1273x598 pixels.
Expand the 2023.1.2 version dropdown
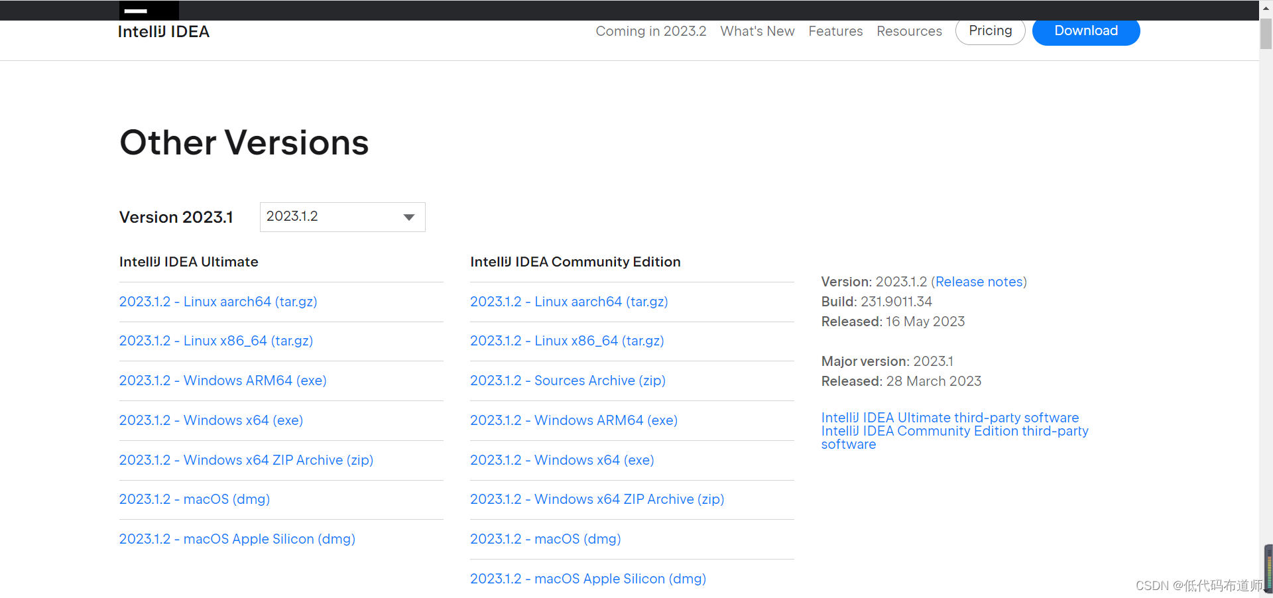[342, 217]
